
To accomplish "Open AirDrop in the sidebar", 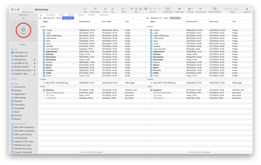I will click(18, 91).
